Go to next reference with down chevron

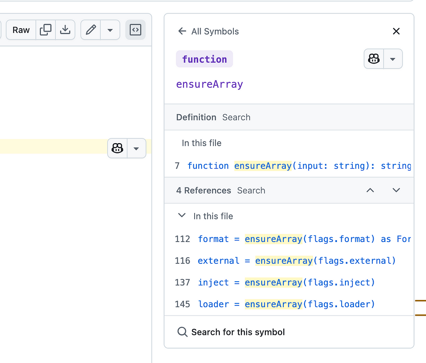pyautogui.click(x=396, y=190)
